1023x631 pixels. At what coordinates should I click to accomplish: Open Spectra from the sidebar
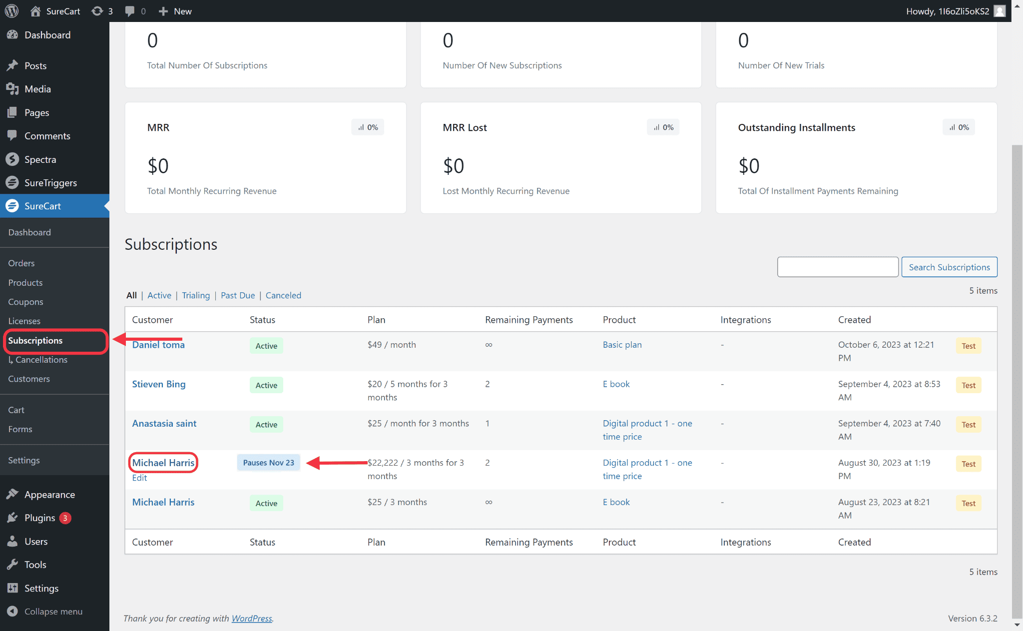(x=40, y=159)
